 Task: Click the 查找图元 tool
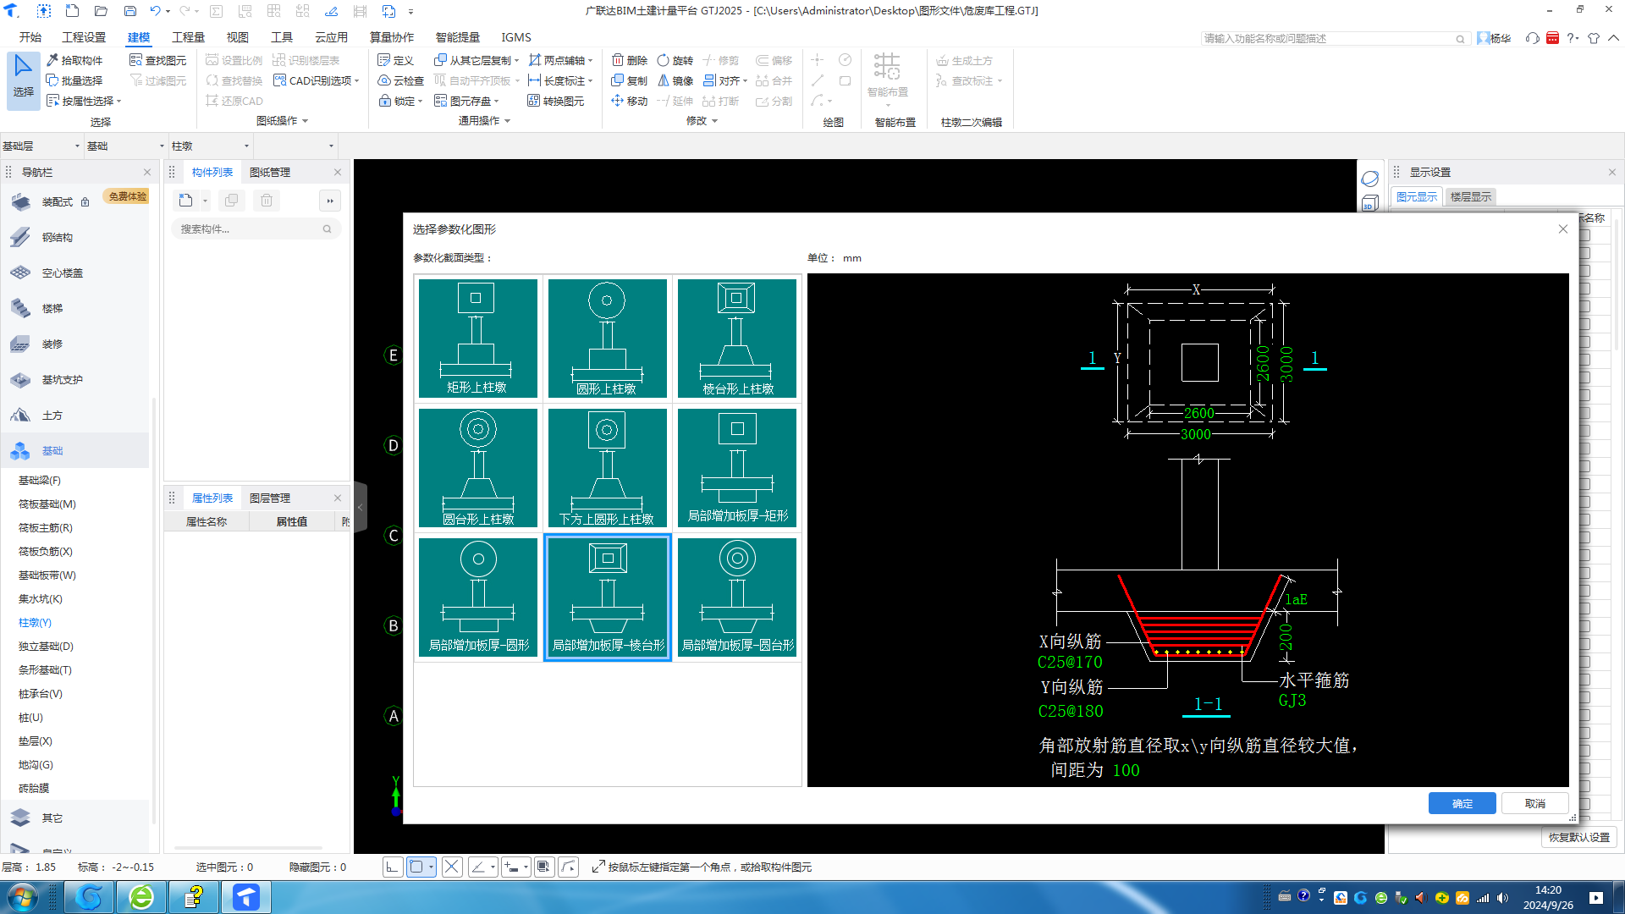point(158,60)
